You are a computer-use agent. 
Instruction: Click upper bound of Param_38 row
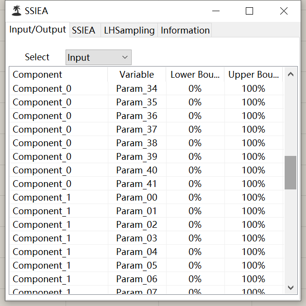(254, 143)
